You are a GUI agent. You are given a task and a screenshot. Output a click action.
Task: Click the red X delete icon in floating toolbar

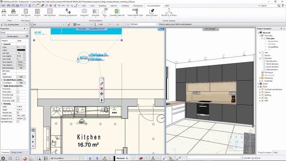pyautogui.click(x=101, y=89)
